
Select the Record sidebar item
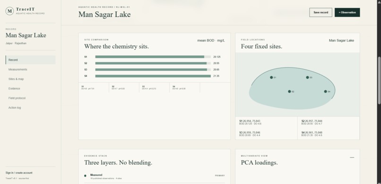pos(30,60)
